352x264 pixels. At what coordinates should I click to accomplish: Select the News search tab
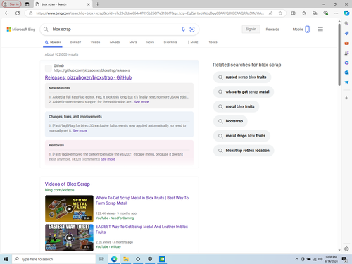tap(150, 42)
